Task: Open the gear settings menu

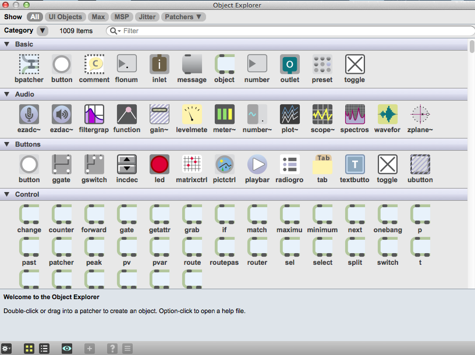Action: [6, 349]
